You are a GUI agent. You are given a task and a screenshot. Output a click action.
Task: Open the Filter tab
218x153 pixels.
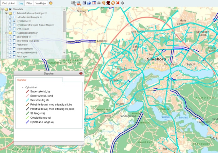point(29,3)
